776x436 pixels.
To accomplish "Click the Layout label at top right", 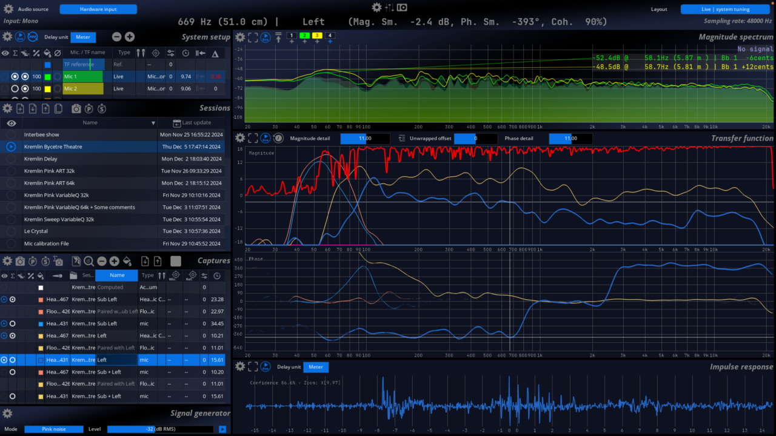I will [x=659, y=9].
